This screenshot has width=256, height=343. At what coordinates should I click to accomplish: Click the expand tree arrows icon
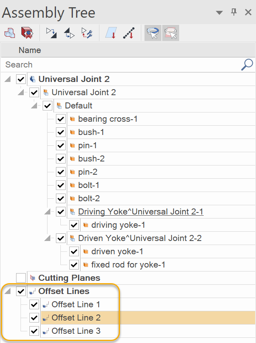point(52,33)
